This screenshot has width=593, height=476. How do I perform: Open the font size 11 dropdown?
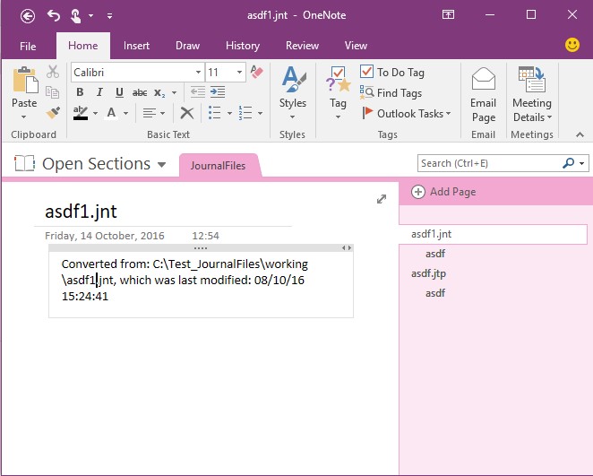pos(239,73)
